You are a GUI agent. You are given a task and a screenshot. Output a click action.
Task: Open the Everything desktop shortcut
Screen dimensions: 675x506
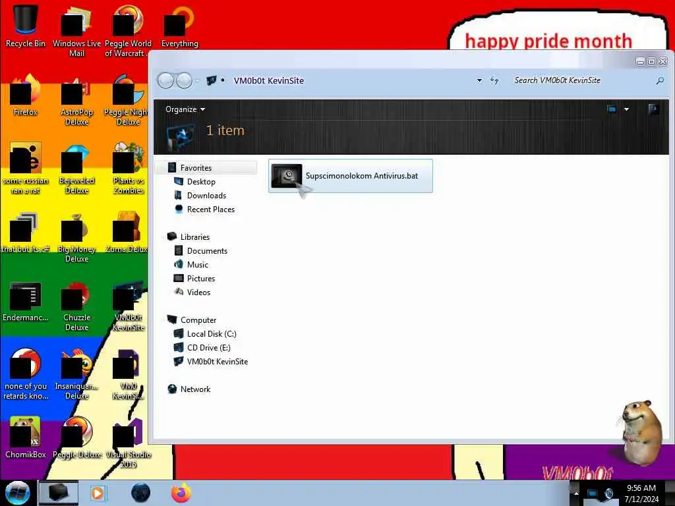(x=179, y=26)
